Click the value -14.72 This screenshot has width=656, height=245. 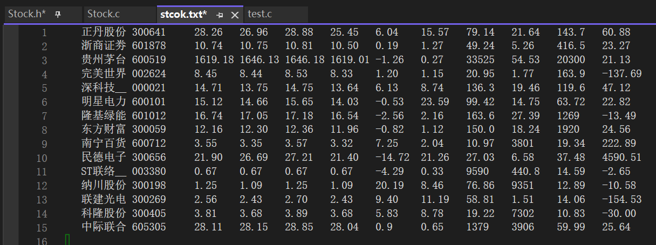392,158
